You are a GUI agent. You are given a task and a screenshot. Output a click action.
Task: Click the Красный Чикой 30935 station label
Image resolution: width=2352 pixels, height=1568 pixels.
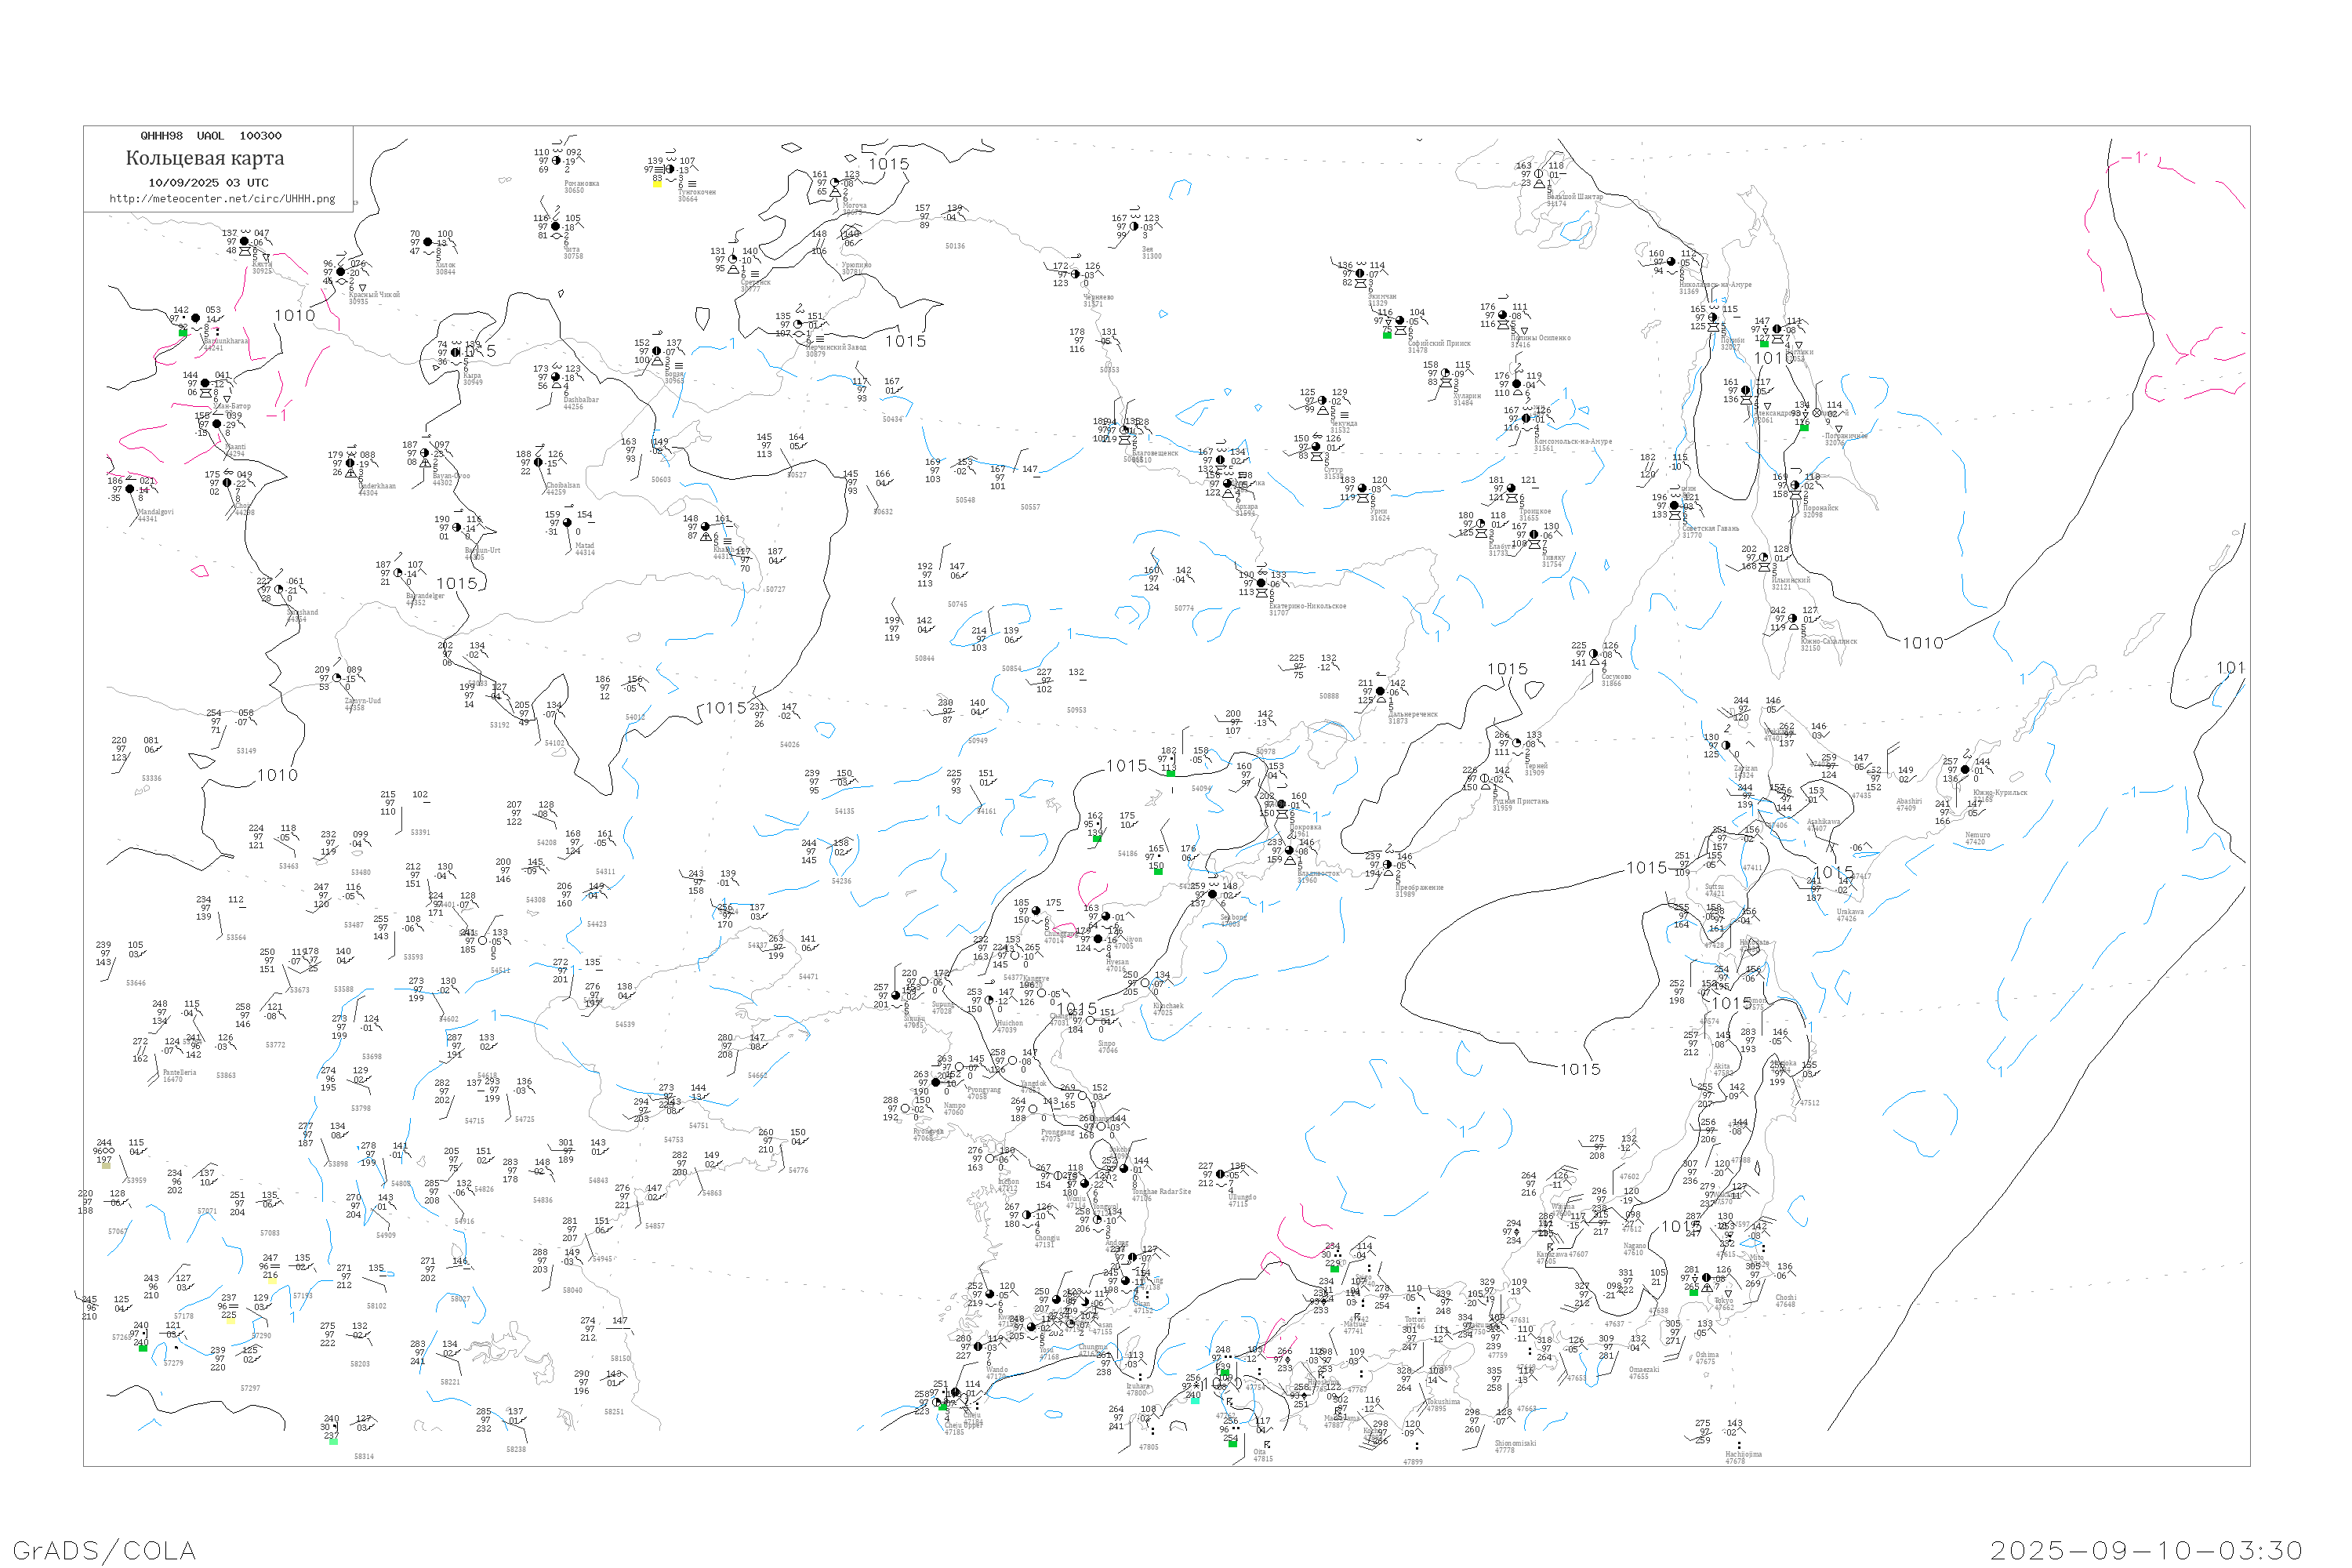pos(373,298)
